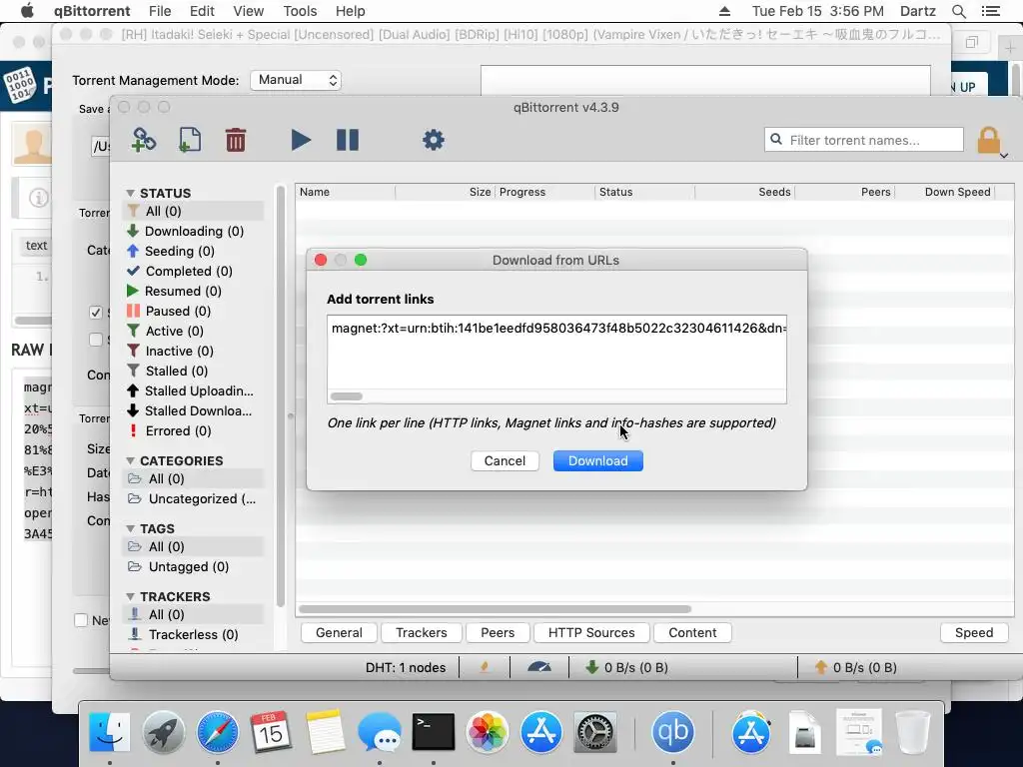The height and width of the screenshot is (767, 1023).
Task: Open the Torrent Management Mode dropdown
Action: click(x=296, y=80)
